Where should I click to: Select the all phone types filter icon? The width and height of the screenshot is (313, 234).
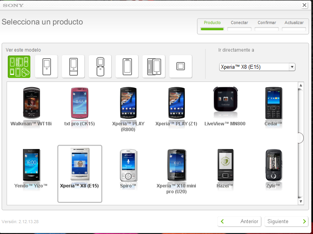coord(19,67)
